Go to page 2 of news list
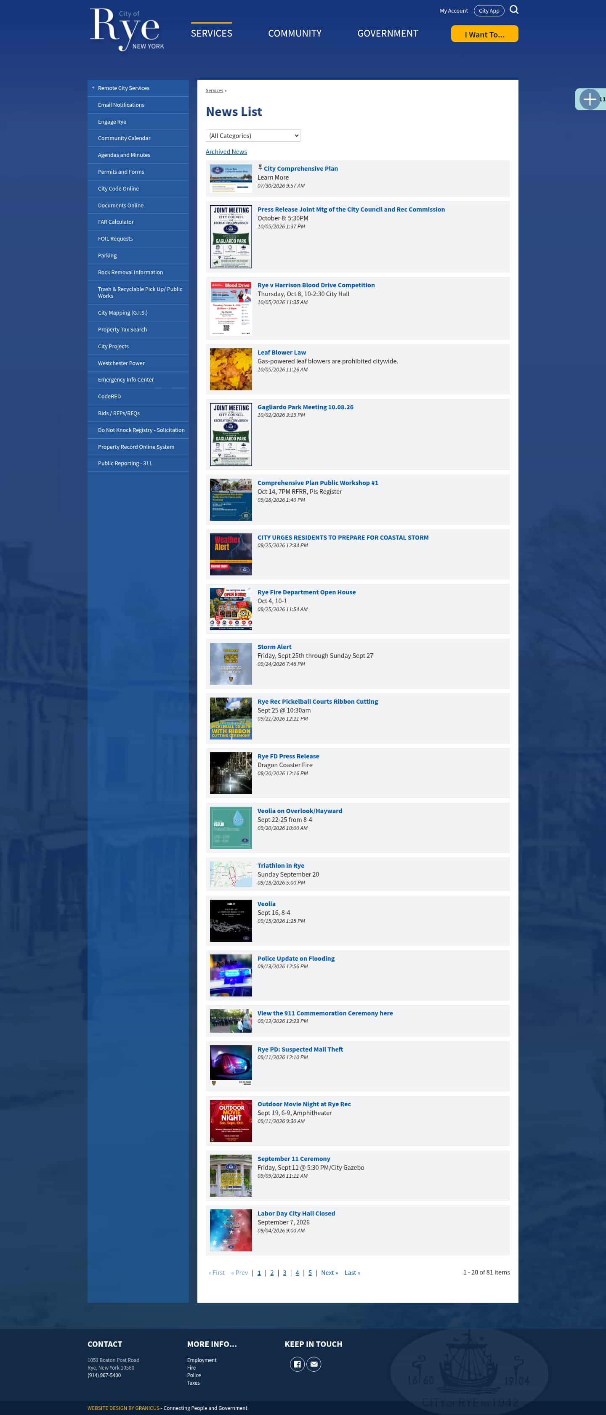The height and width of the screenshot is (1415, 606). [x=272, y=1273]
